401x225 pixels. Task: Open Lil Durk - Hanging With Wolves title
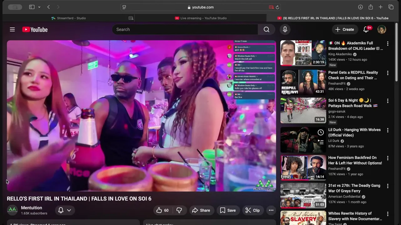[x=354, y=132]
